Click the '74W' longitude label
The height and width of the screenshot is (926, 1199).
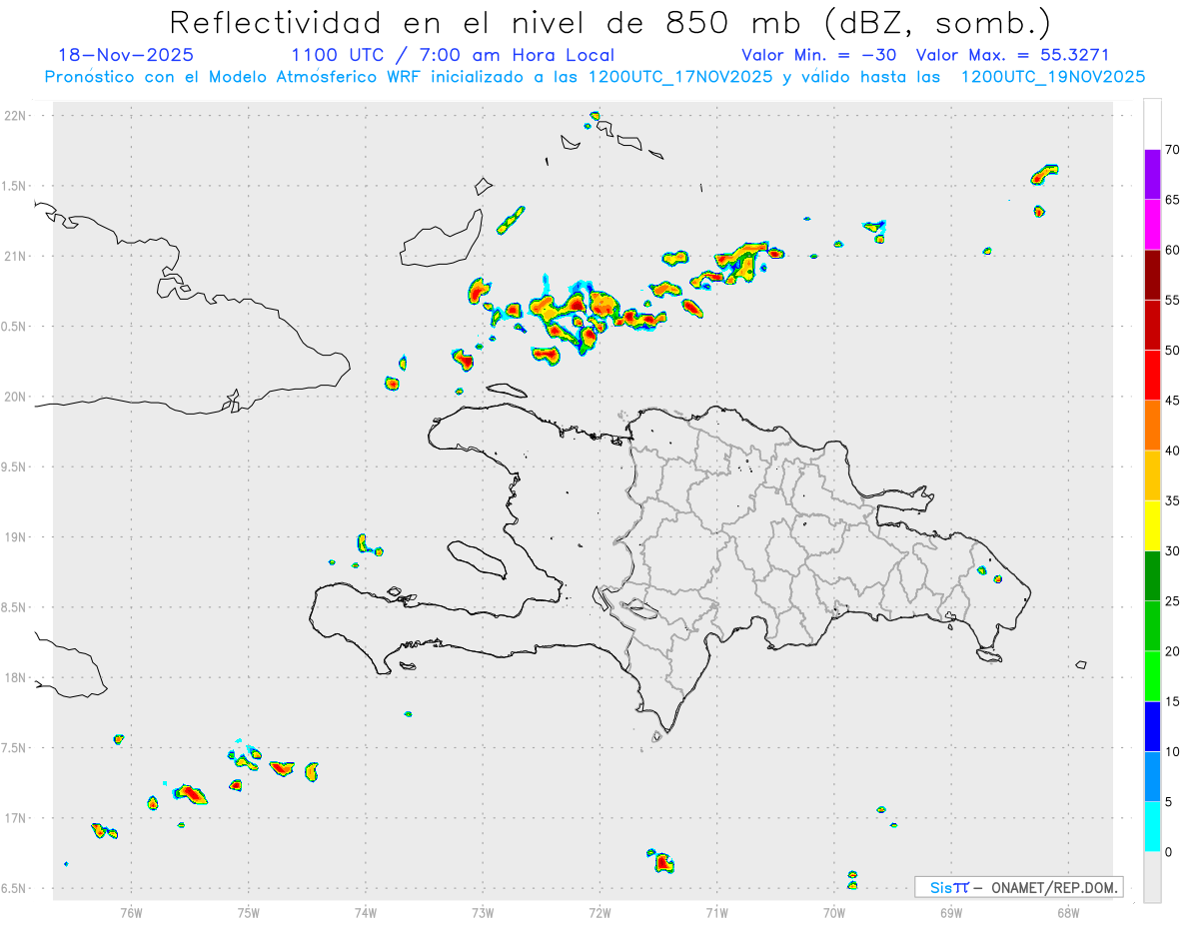[365, 911]
